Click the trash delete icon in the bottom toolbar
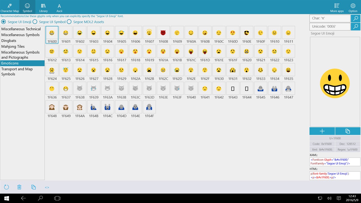The image size is (361, 203). (19, 187)
